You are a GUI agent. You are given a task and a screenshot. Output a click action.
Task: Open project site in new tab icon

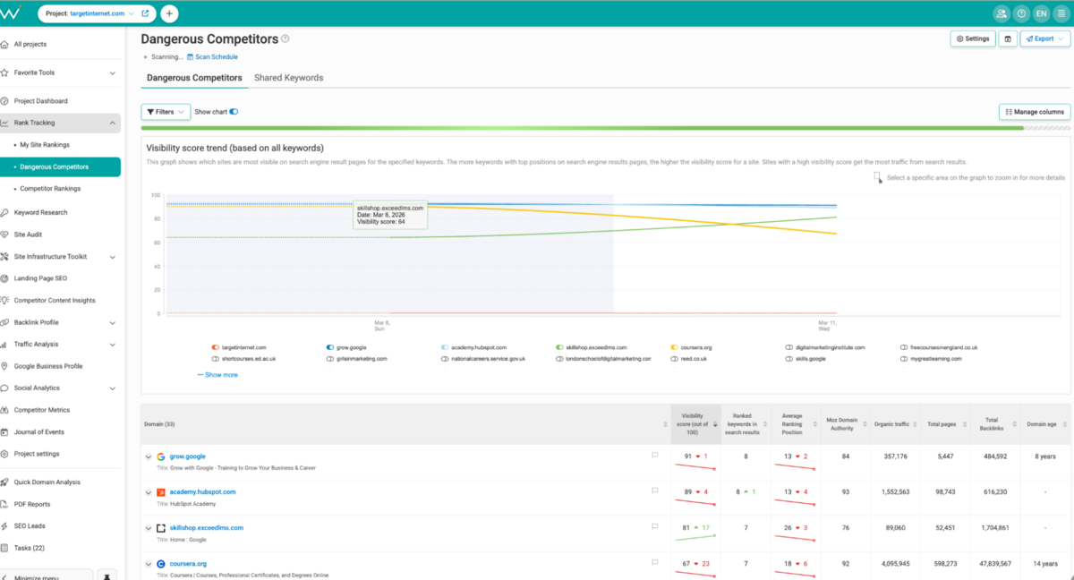tap(146, 14)
